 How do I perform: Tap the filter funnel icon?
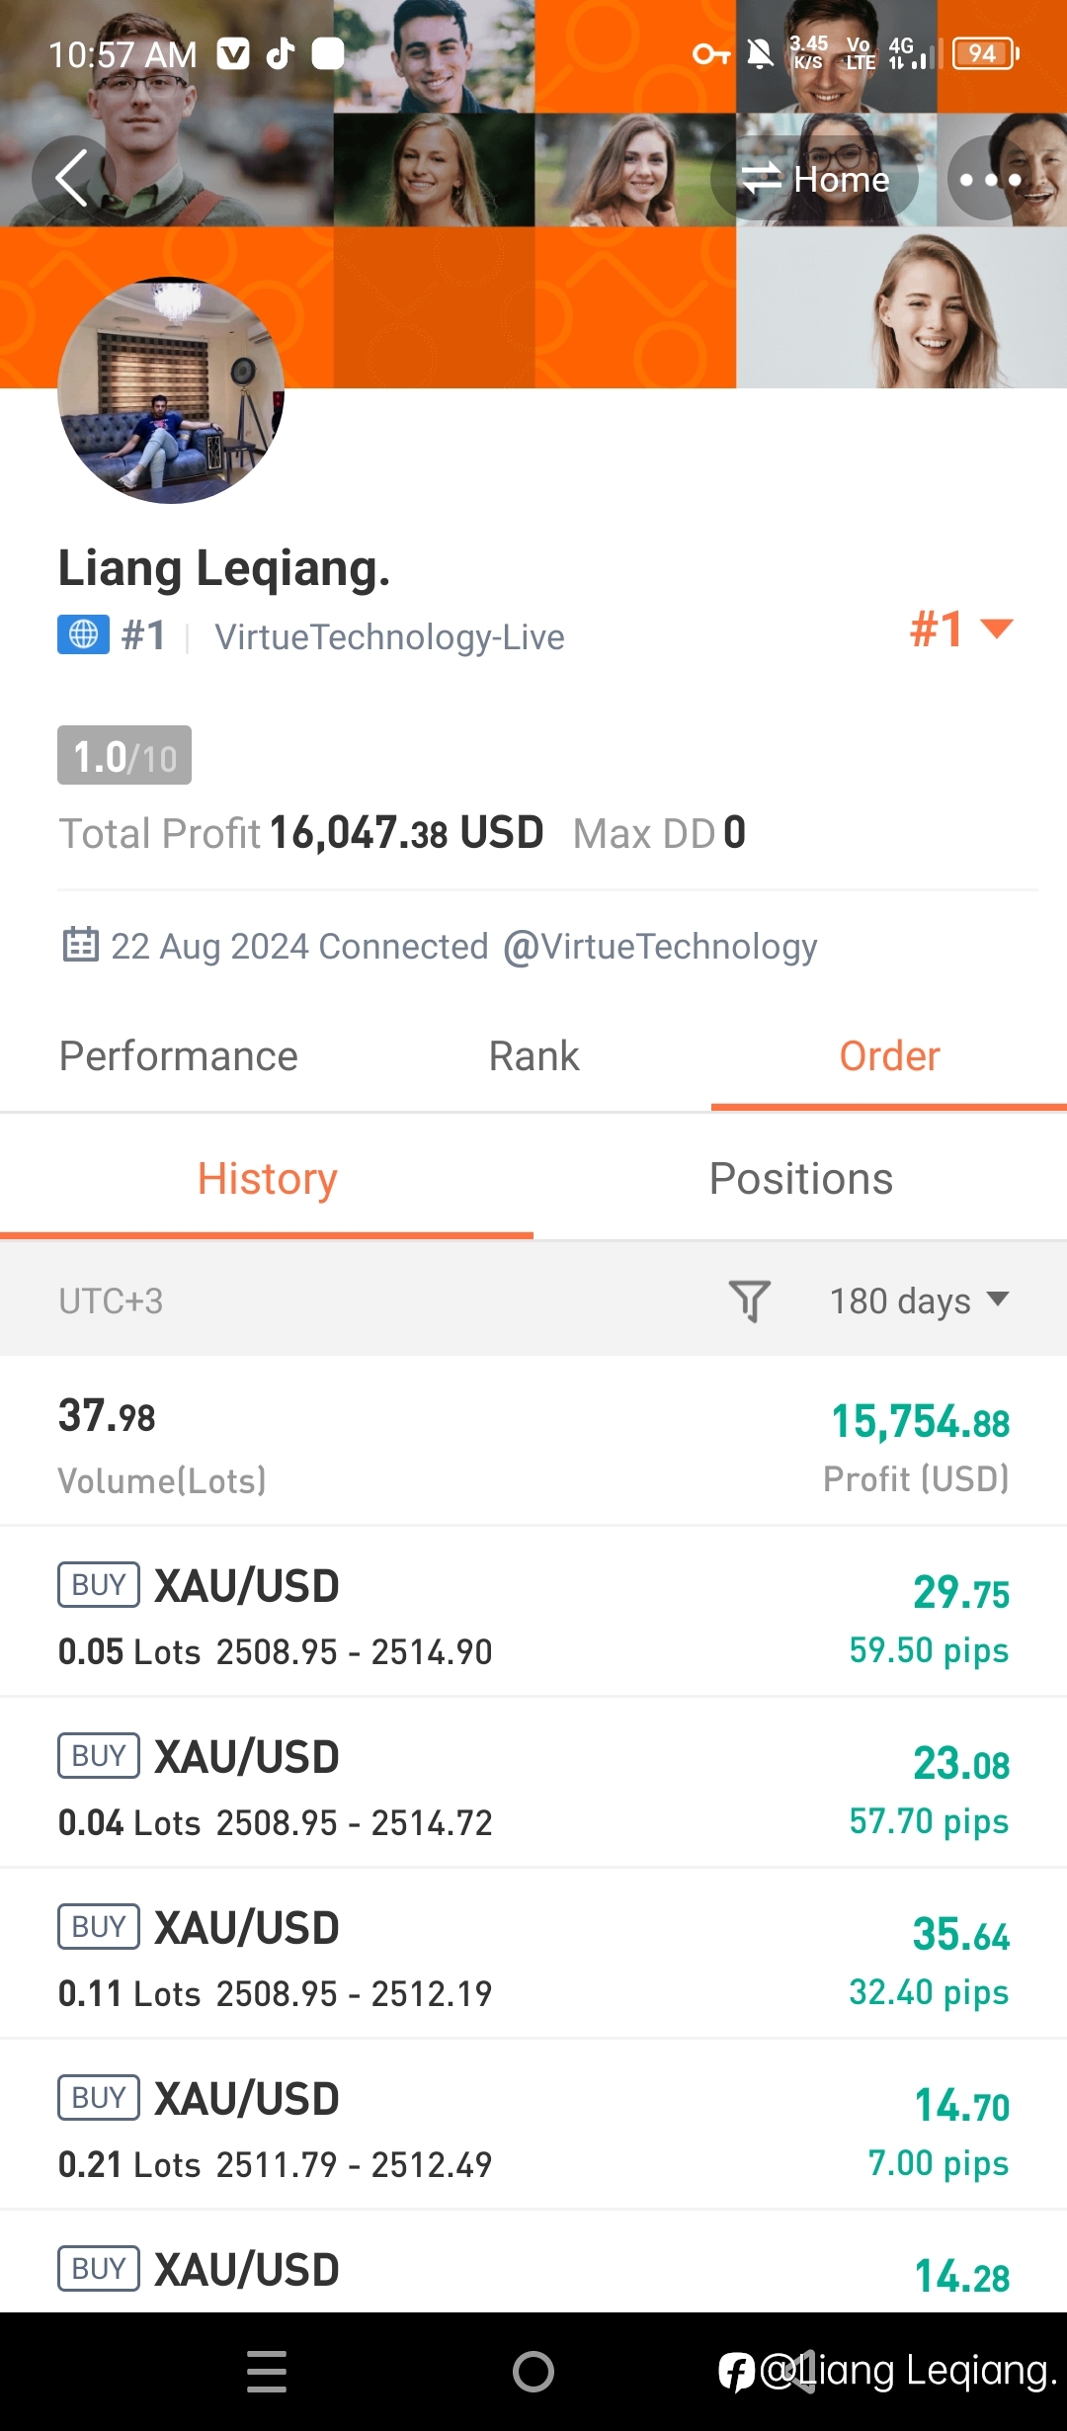point(750,1300)
